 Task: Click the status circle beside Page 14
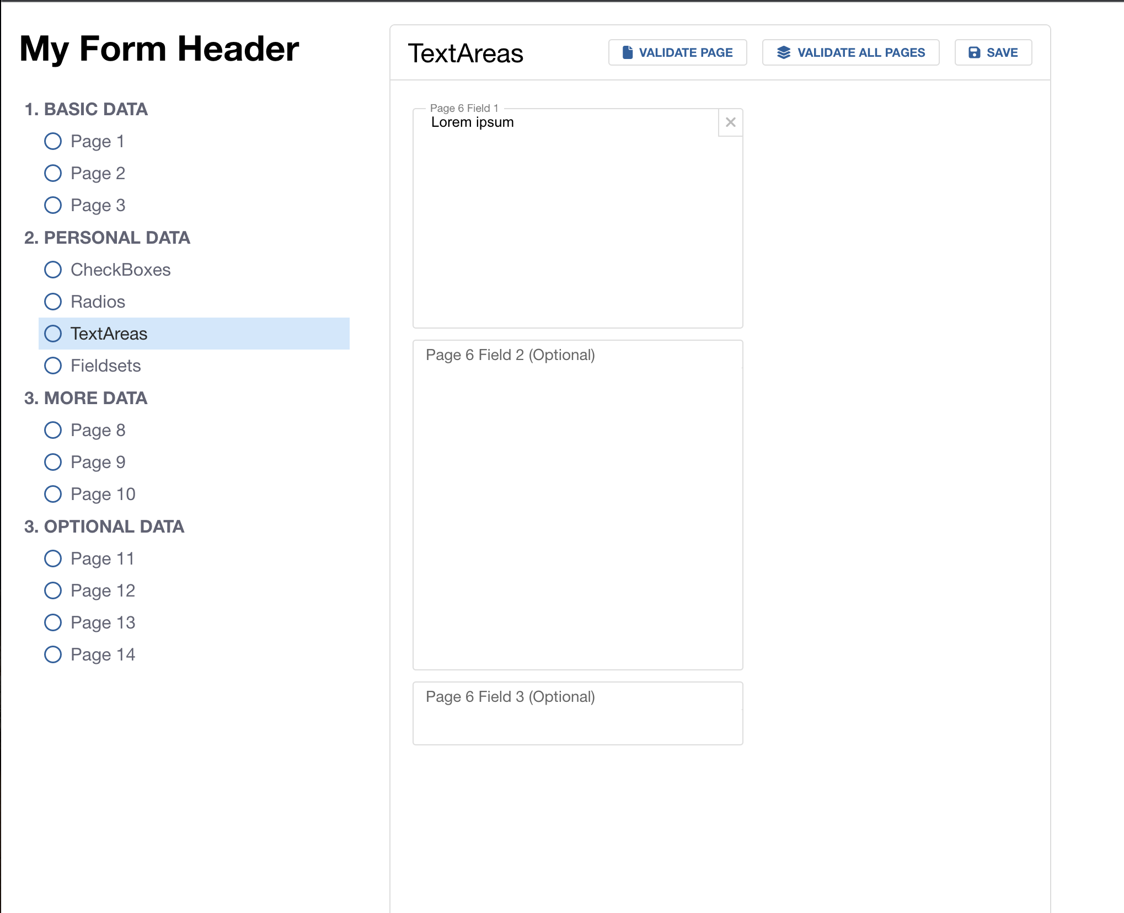click(x=53, y=654)
